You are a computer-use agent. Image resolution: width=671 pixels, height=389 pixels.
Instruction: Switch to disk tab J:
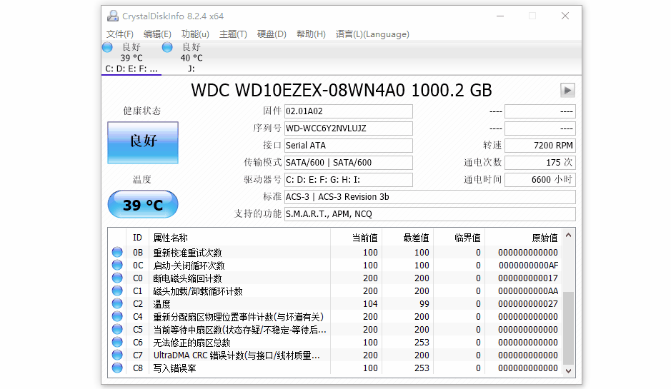coord(192,58)
